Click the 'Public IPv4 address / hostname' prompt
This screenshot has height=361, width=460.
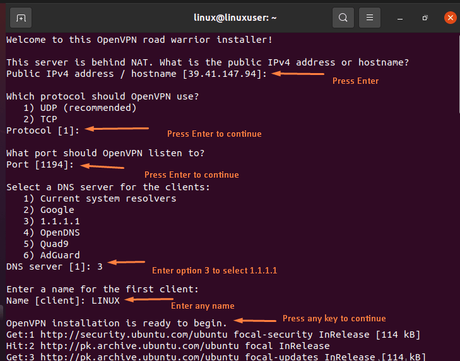[x=137, y=74]
